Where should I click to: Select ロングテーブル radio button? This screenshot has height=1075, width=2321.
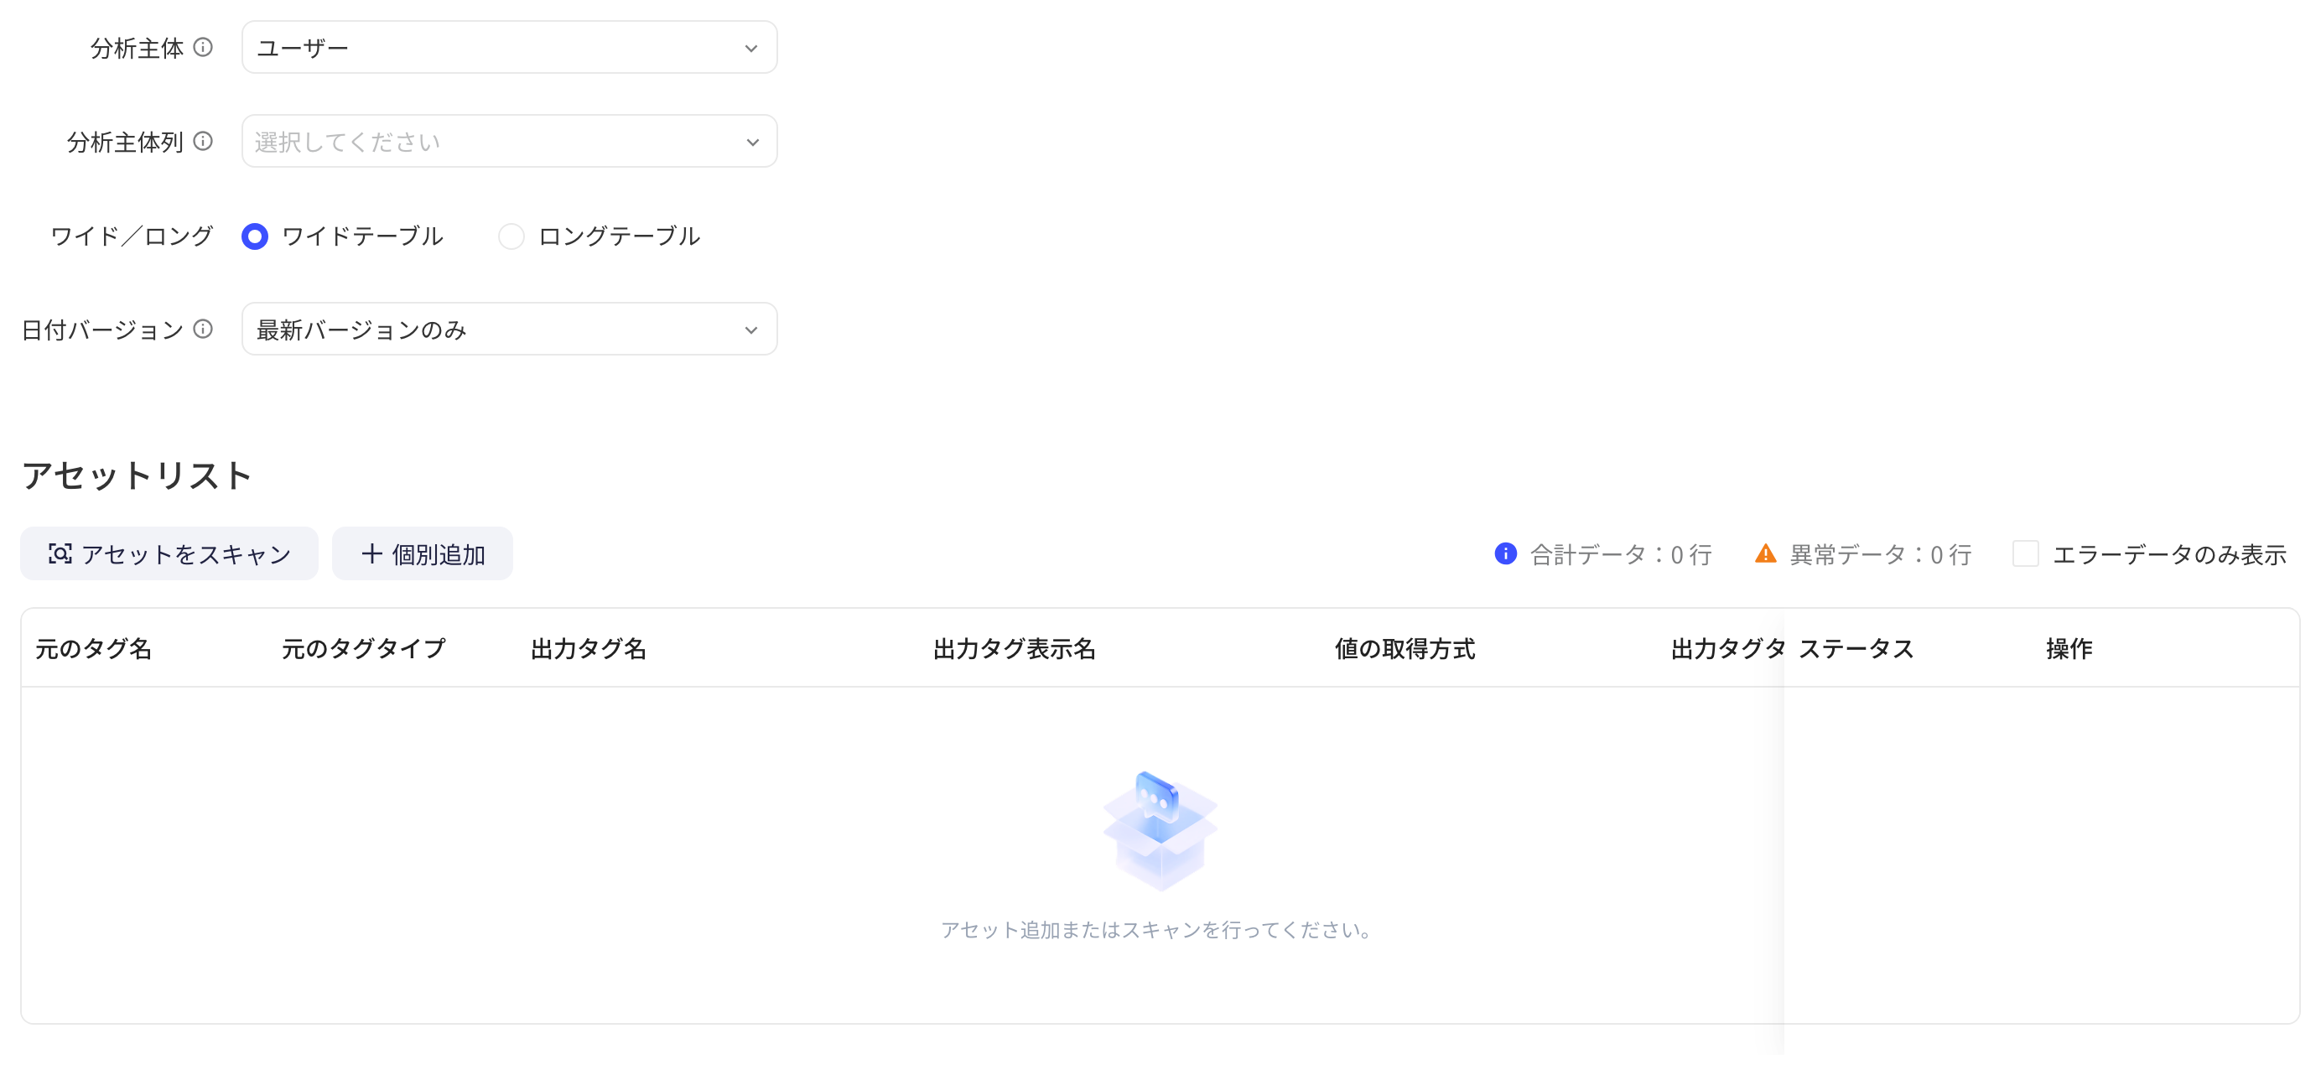[x=511, y=236]
